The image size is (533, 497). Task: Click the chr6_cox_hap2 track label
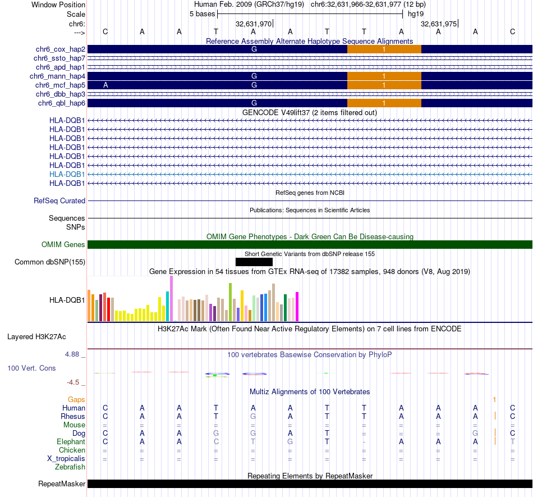coord(61,49)
